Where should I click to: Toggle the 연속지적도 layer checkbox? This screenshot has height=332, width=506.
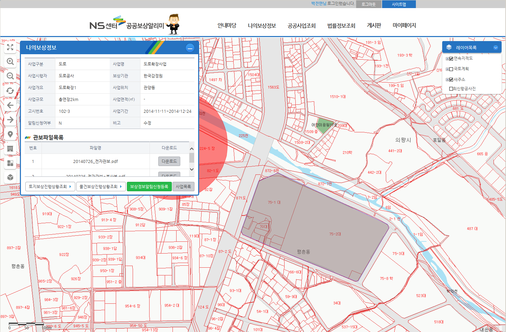pos(451,59)
